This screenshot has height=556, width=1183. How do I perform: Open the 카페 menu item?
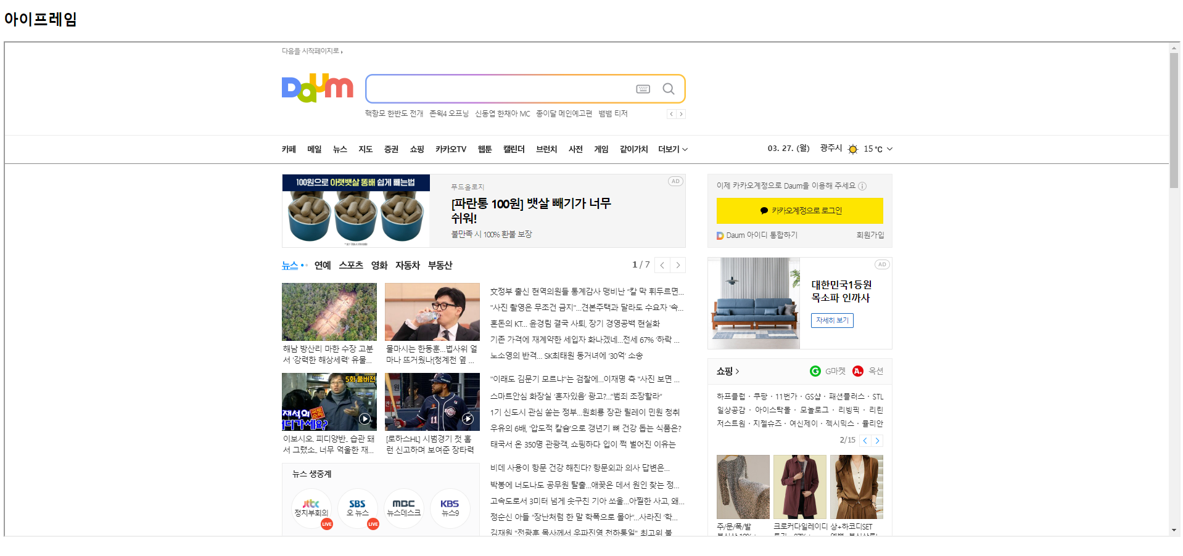(x=289, y=149)
